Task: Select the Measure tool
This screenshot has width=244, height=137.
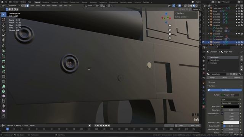Action: [3, 51]
